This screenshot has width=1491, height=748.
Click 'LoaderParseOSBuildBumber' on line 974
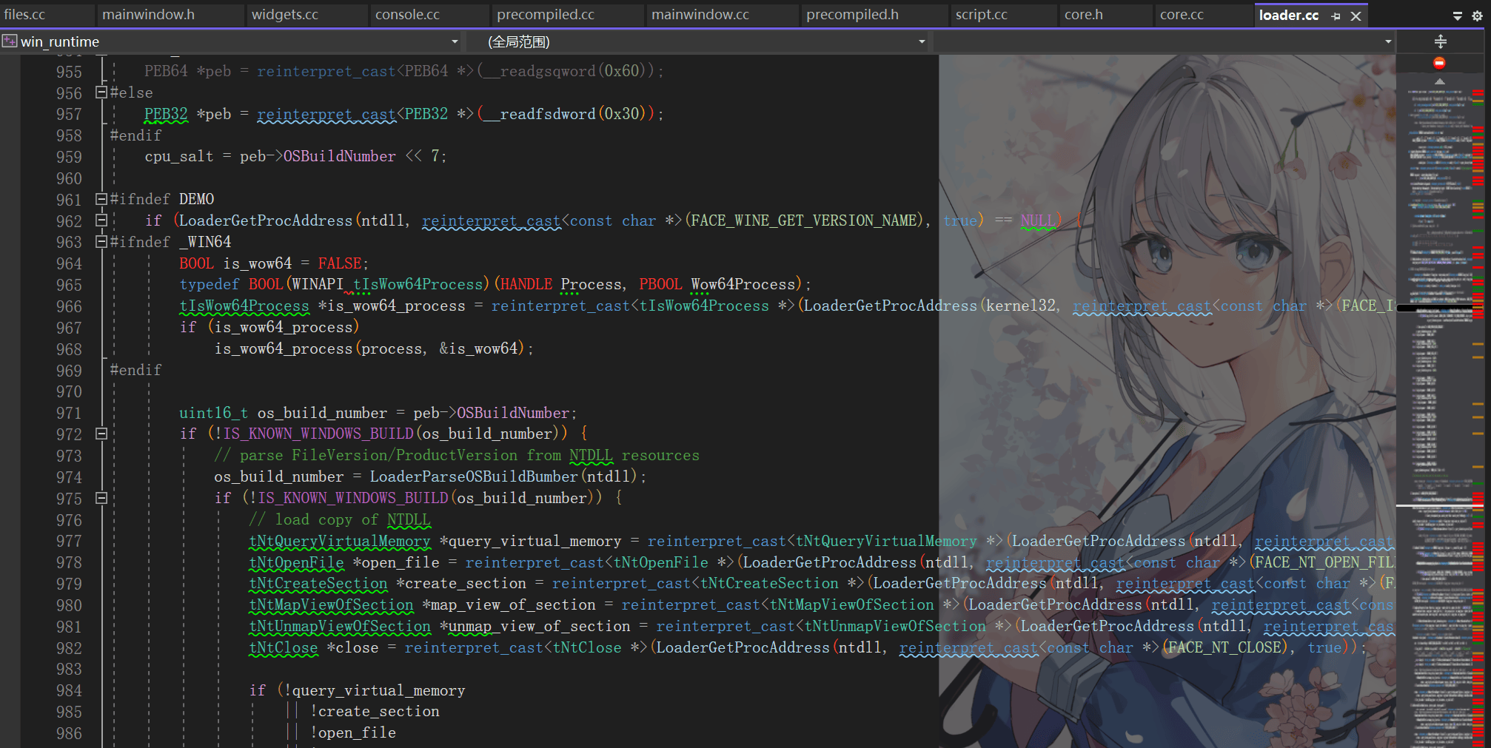point(474,476)
